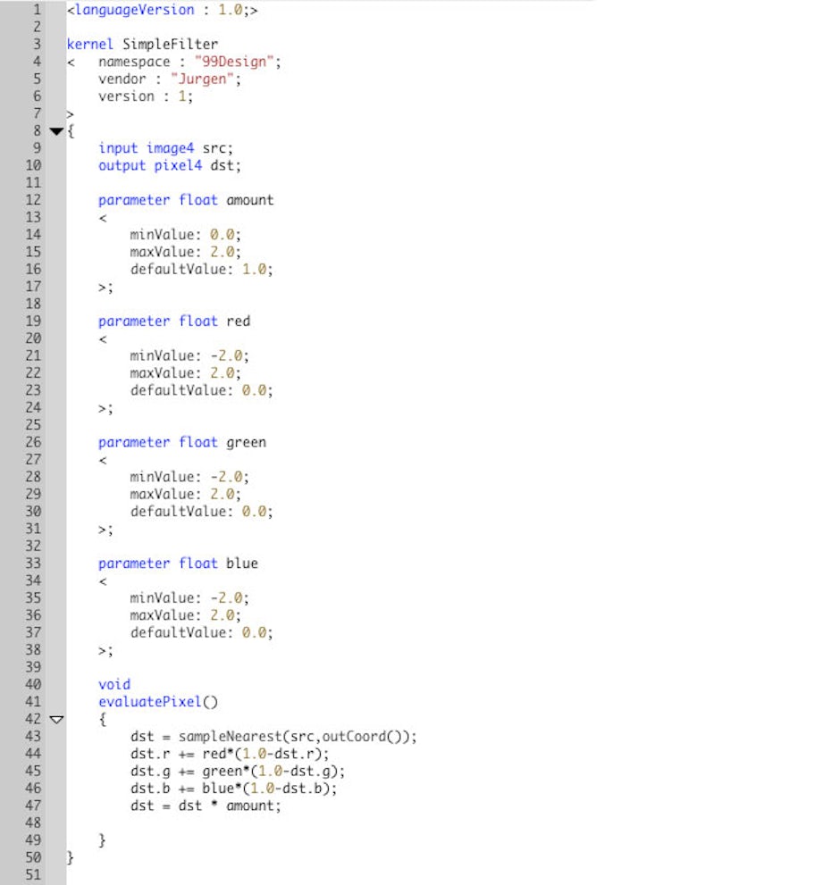Click the sampleNearest function call
Image resolution: width=831 pixels, height=885 pixels.
(x=221, y=737)
